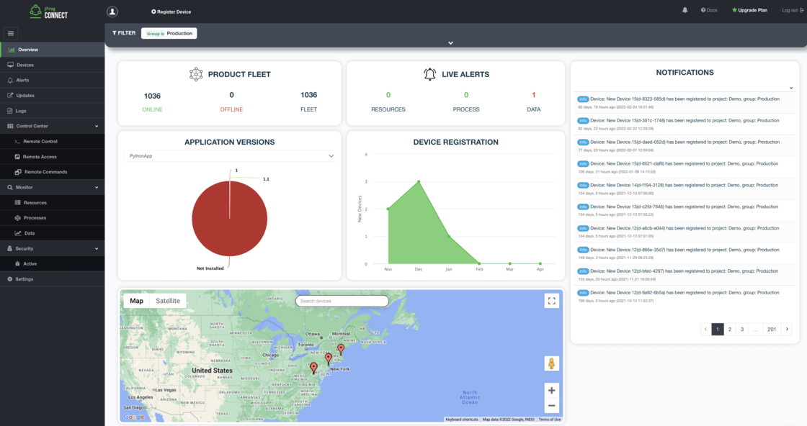Open the PythonApp application dropdown

click(x=229, y=156)
